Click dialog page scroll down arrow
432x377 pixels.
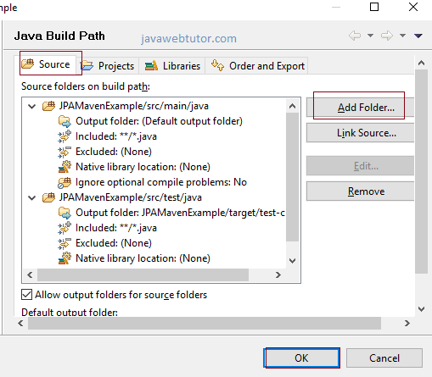pos(421,309)
